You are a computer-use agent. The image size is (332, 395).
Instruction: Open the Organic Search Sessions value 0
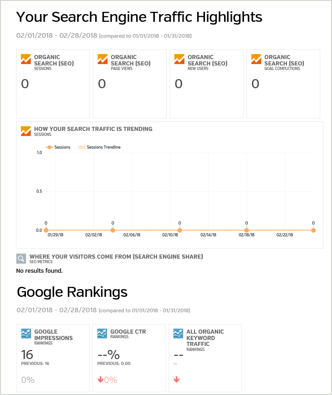tap(25, 84)
